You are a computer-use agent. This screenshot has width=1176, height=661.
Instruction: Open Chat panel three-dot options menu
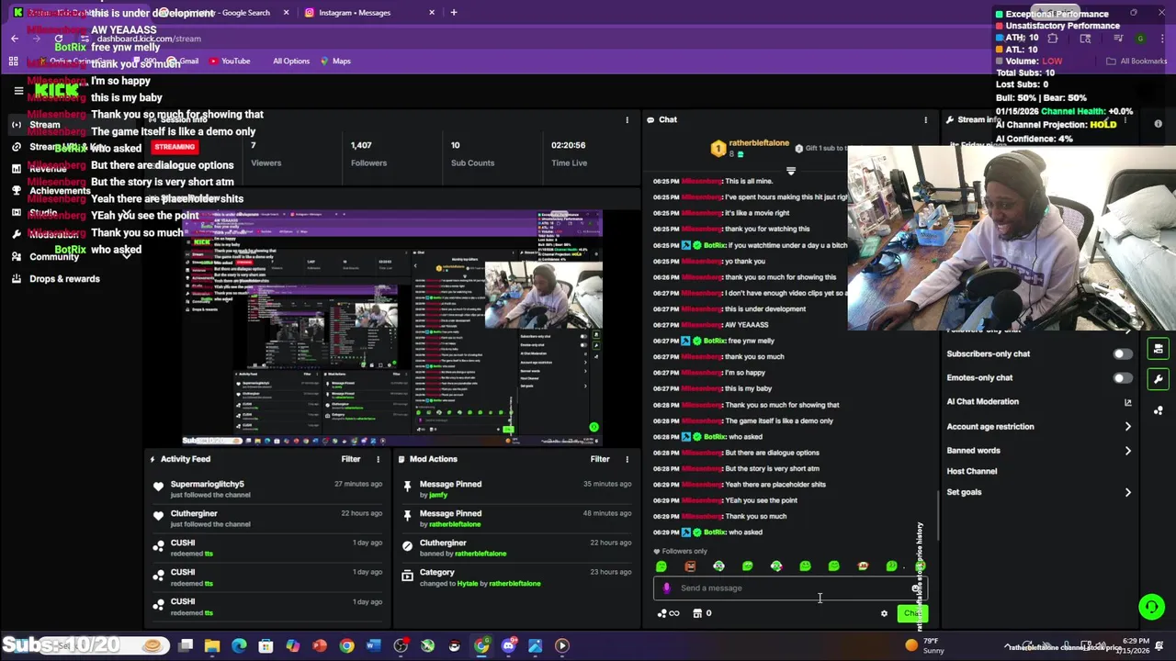coord(925,119)
